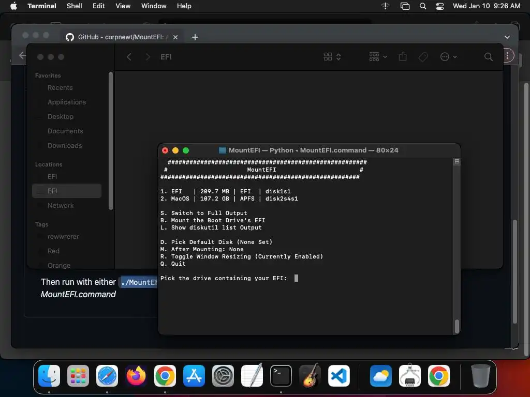Viewport: 530px width, 397px height.
Task: Close the GitHub MountEFI browser tab
Action: [175, 37]
